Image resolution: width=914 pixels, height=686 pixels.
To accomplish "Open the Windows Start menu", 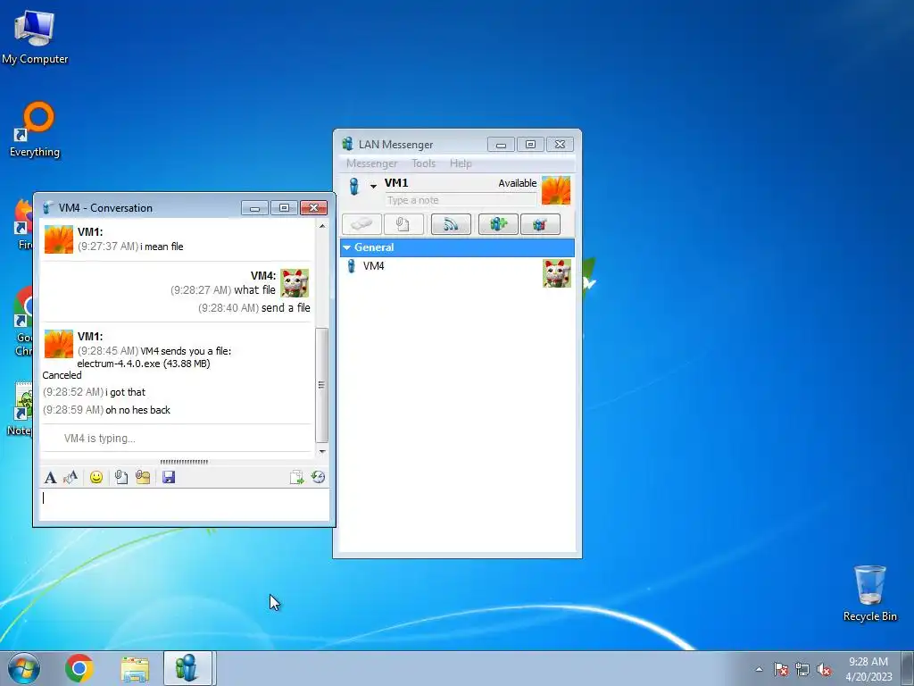I will pyautogui.click(x=24, y=668).
